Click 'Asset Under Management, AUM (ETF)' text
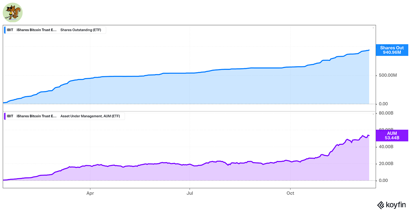The width and height of the screenshot is (411, 212). click(x=90, y=116)
